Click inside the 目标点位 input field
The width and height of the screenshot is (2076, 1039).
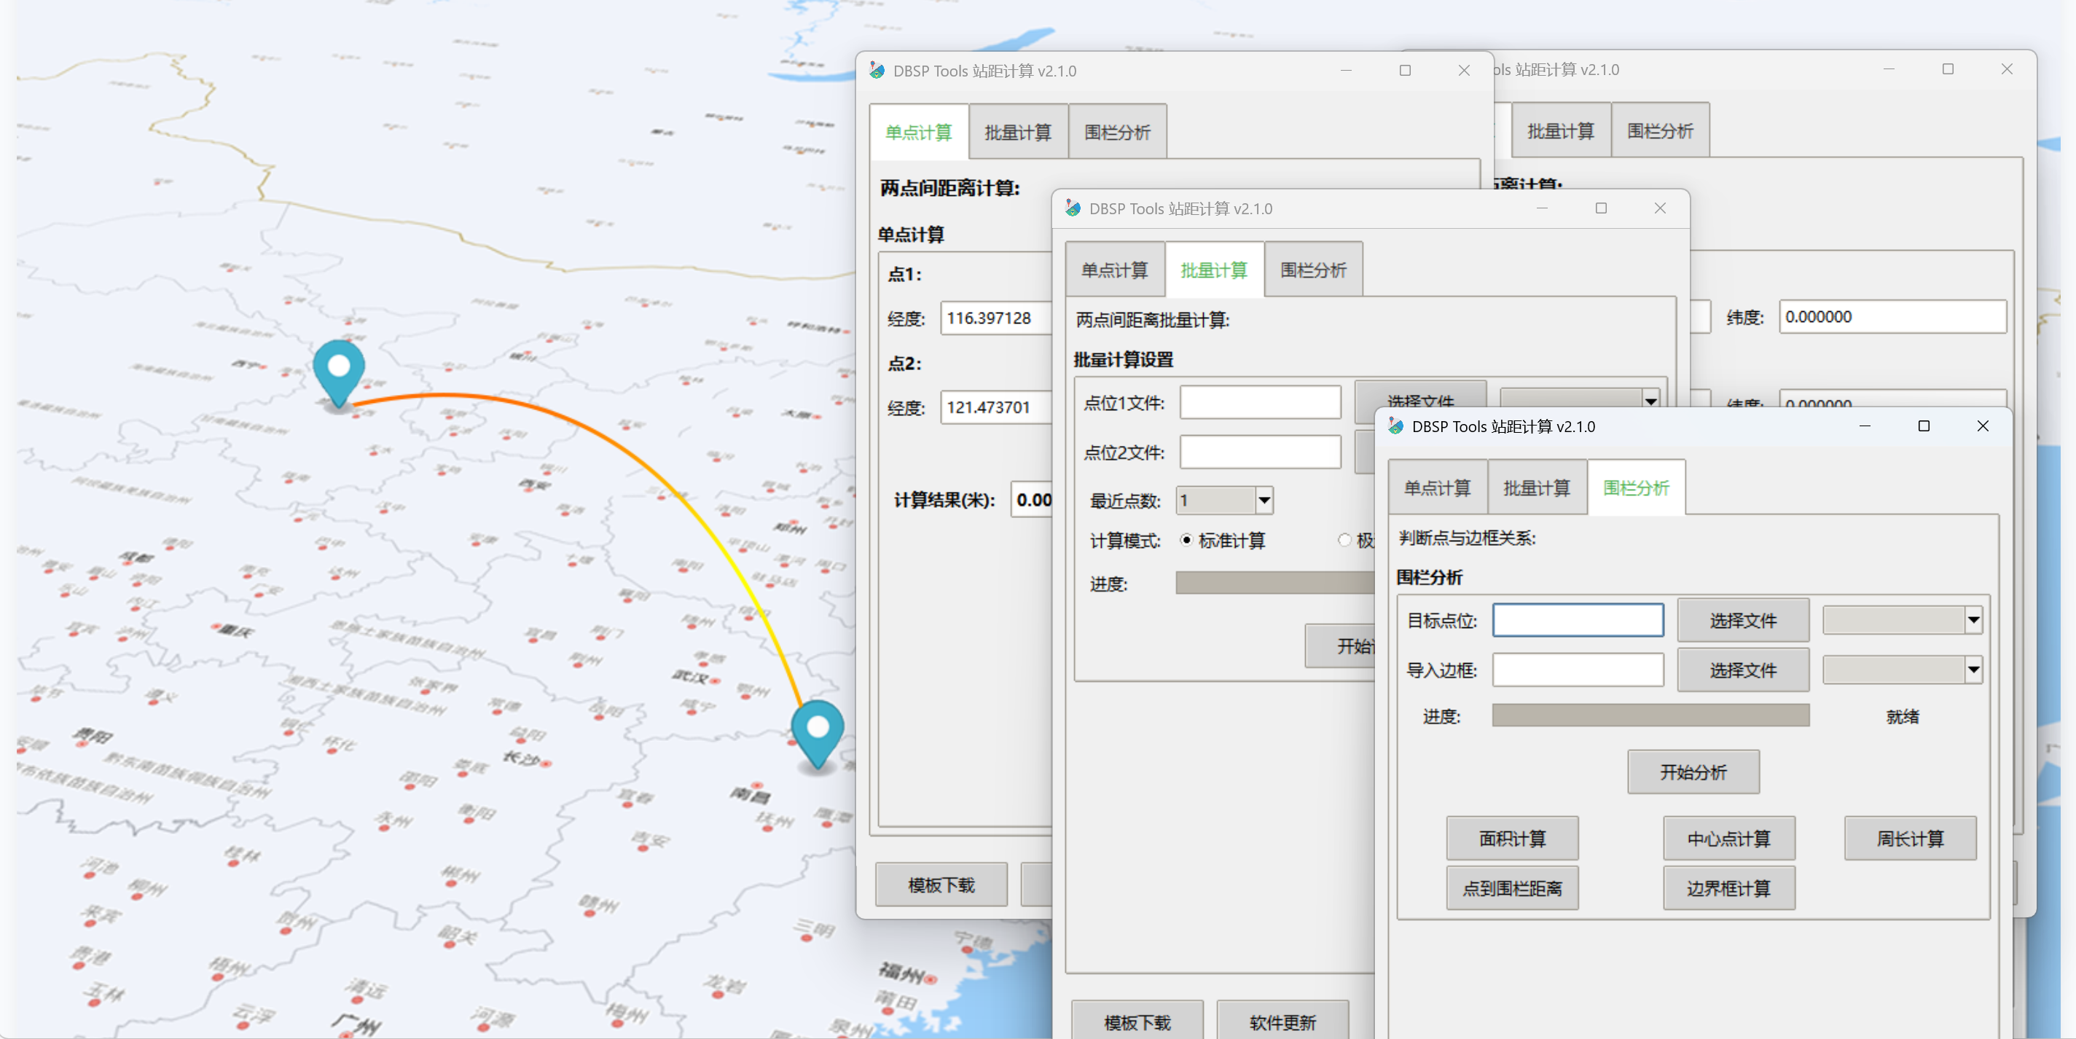point(1577,619)
